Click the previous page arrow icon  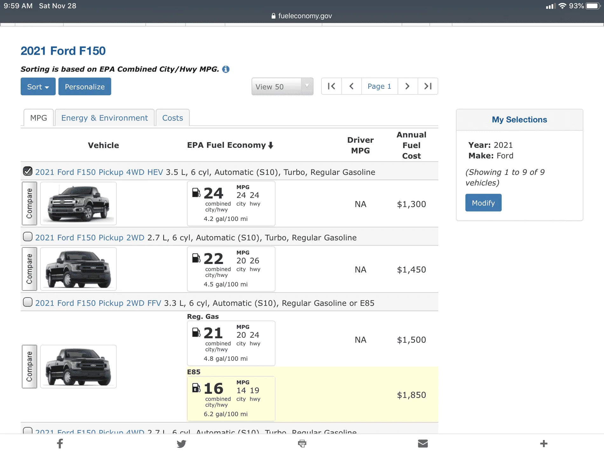[351, 86]
